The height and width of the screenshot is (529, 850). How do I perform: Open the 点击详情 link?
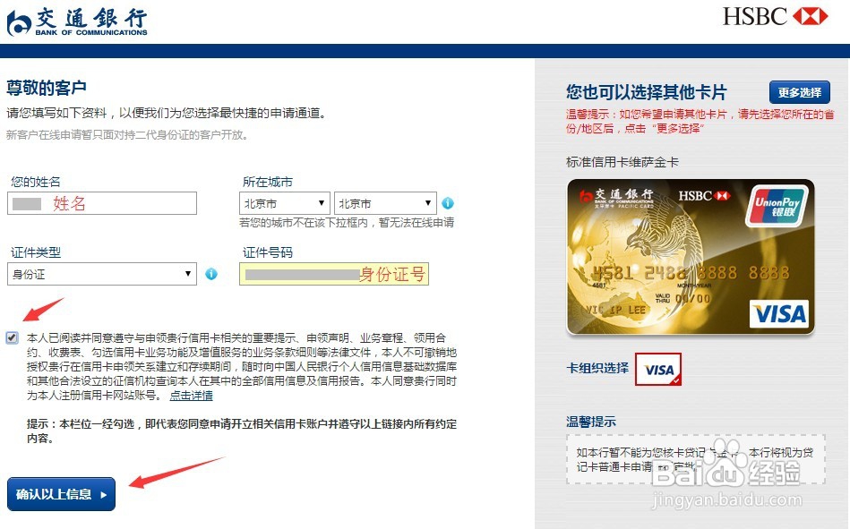pyautogui.click(x=192, y=396)
